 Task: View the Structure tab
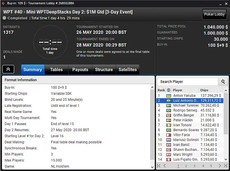coord(104,70)
